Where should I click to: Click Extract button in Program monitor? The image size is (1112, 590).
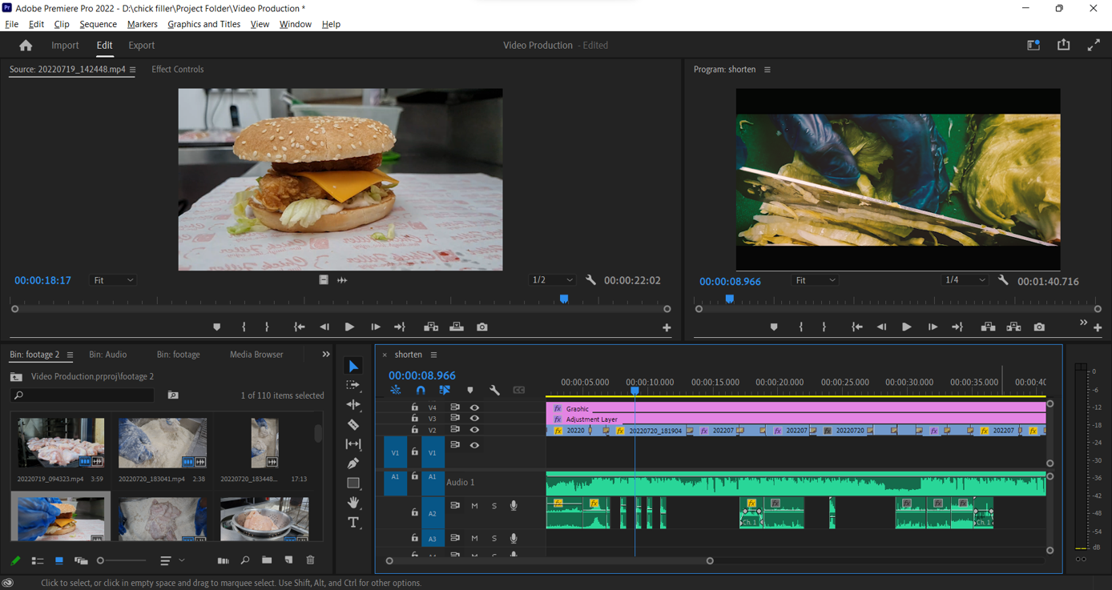pos(1013,327)
